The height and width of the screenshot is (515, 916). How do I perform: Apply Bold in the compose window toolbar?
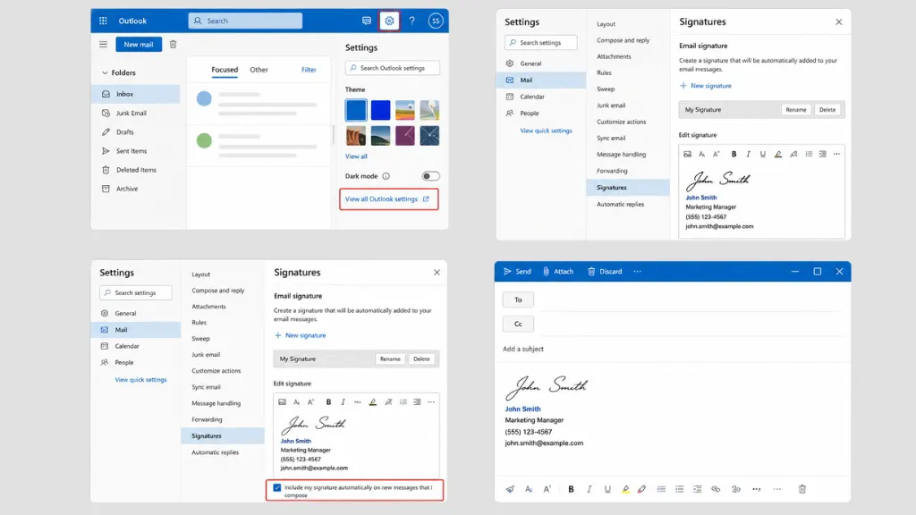tap(571, 489)
